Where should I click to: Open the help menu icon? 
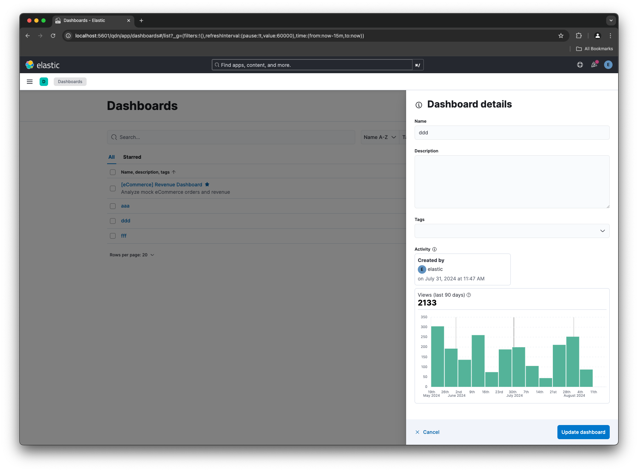click(580, 65)
